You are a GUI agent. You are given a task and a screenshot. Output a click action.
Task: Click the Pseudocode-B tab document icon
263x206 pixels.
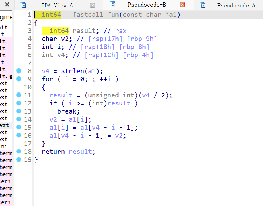(x=113, y=4)
